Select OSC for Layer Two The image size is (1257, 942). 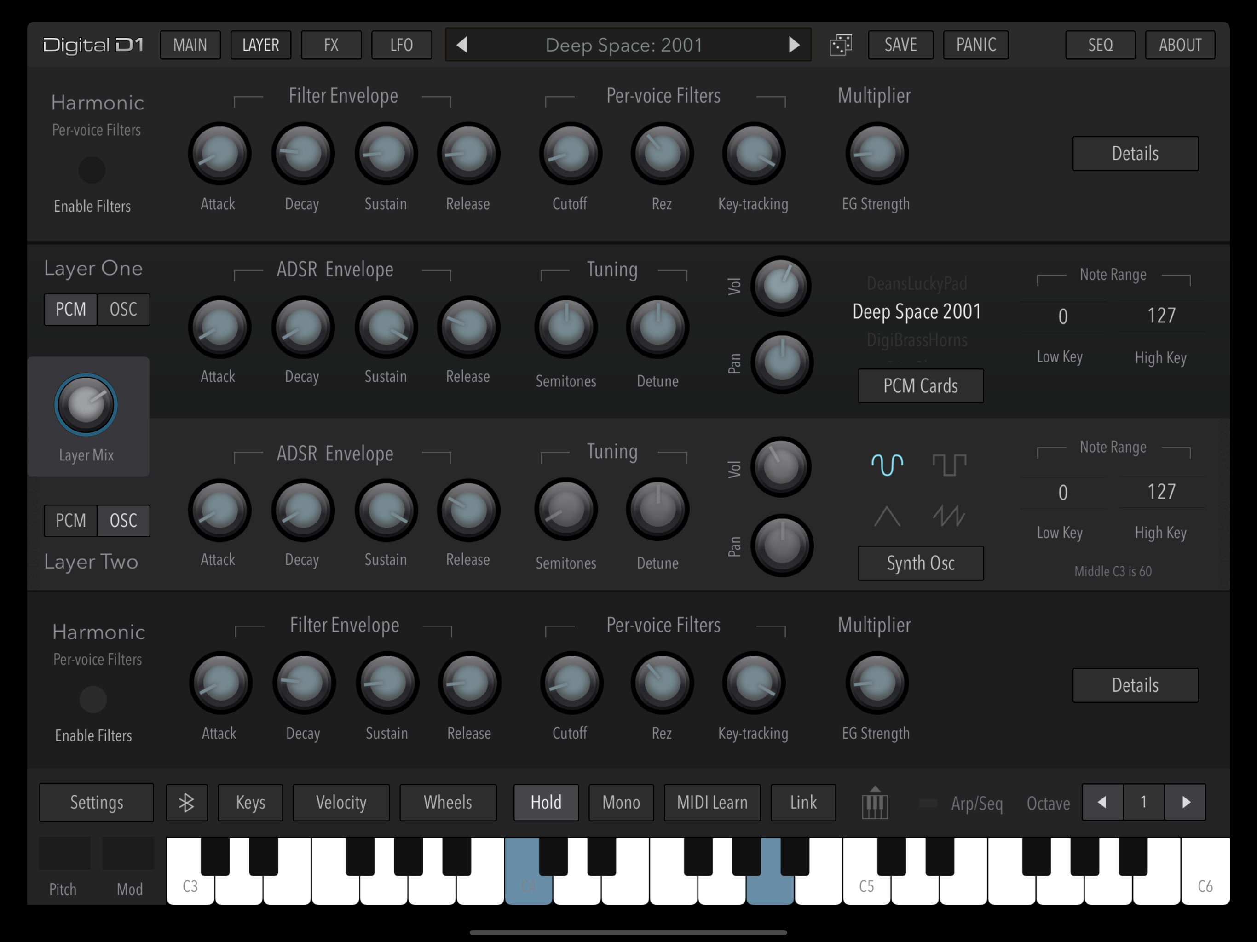[123, 520]
